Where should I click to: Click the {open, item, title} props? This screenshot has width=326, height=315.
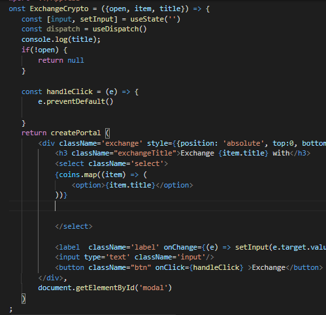(x=145, y=9)
